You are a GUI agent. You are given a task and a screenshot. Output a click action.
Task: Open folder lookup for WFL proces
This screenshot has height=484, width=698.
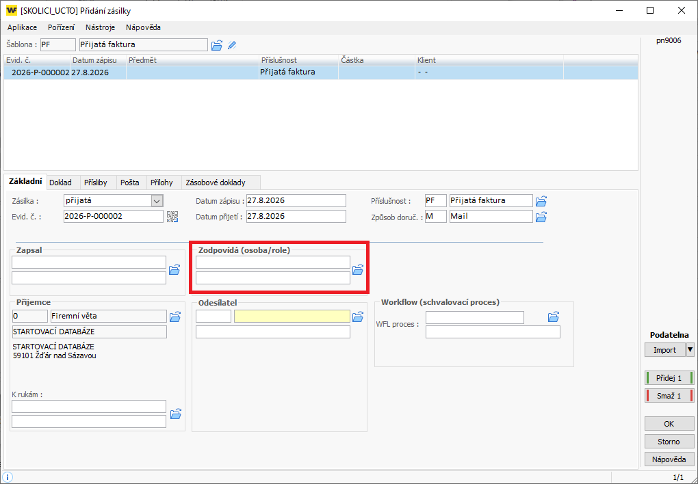coord(554,317)
